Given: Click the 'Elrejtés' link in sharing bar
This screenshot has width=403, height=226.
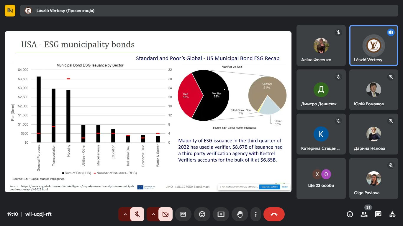Looking at the screenshot, I should point(285,187).
